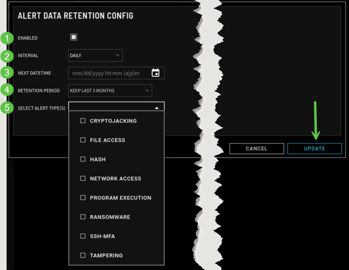Click the Cancel button

pos(256,148)
